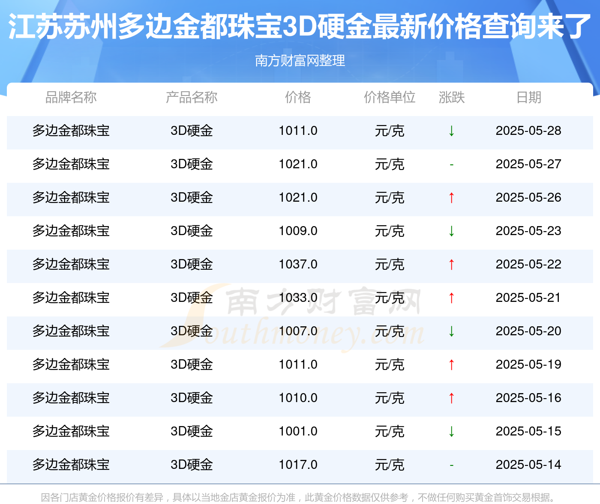Click the date 2025-05-14

pyautogui.click(x=528, y=465)
